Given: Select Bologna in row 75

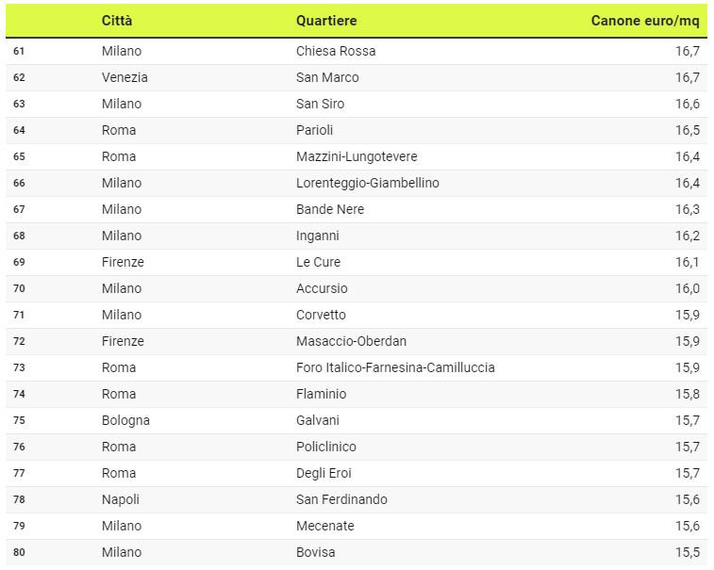Looking at the screenshot, I should [x=125, y=420].
